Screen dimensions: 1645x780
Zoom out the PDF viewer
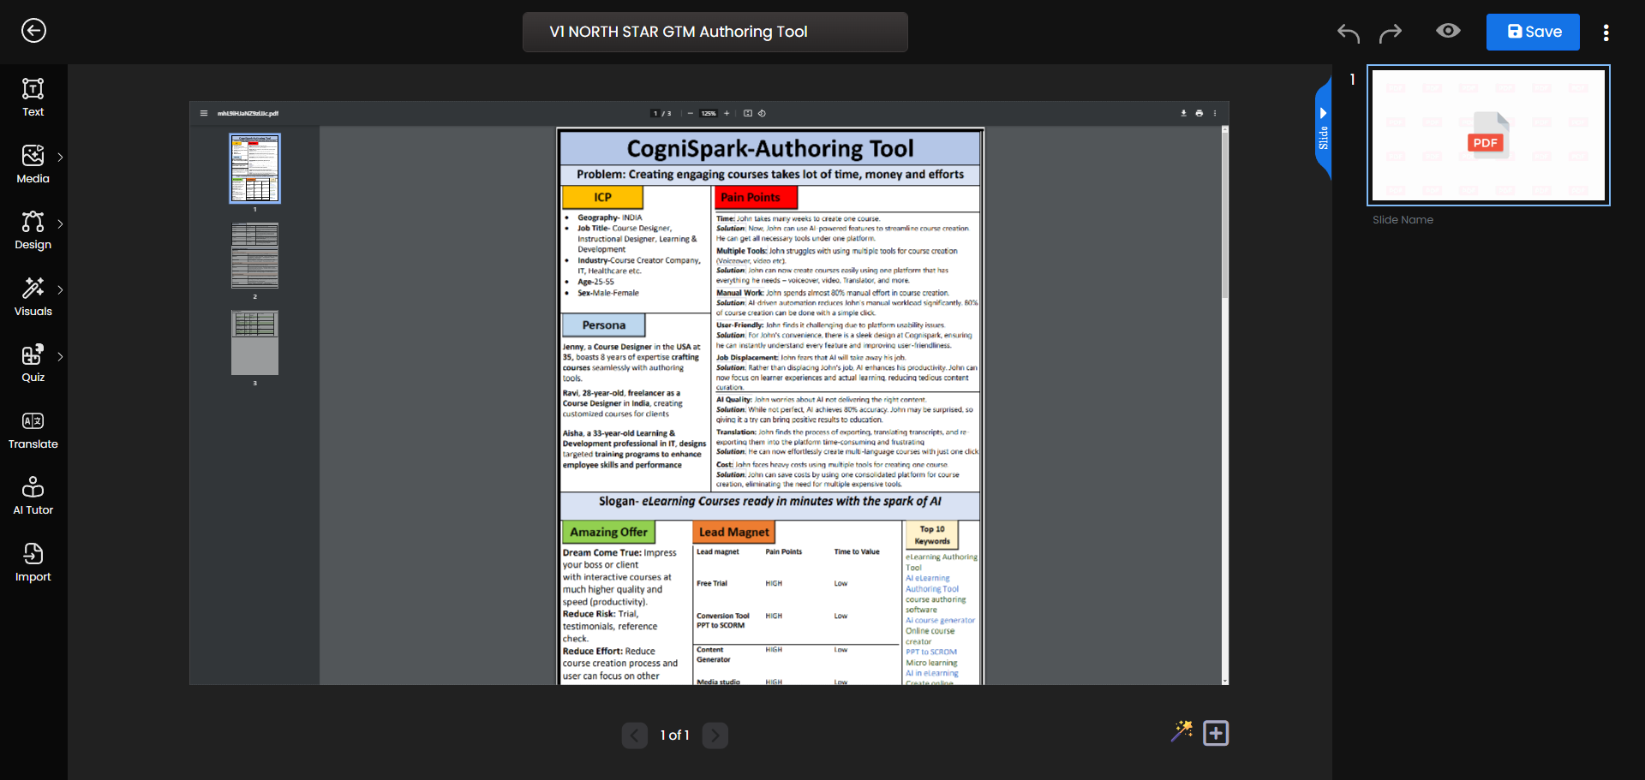click(691, 113)
